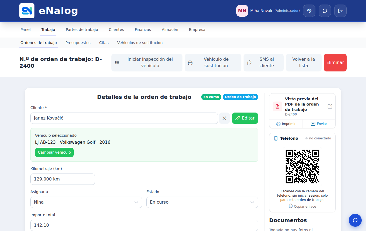
Task: Open the Estado dropdown showing En curso
Action: point(202,202)
